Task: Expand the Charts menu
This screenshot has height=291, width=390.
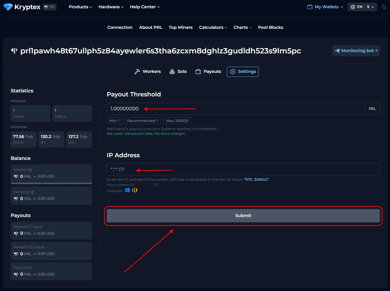Action: click(242, 27)
